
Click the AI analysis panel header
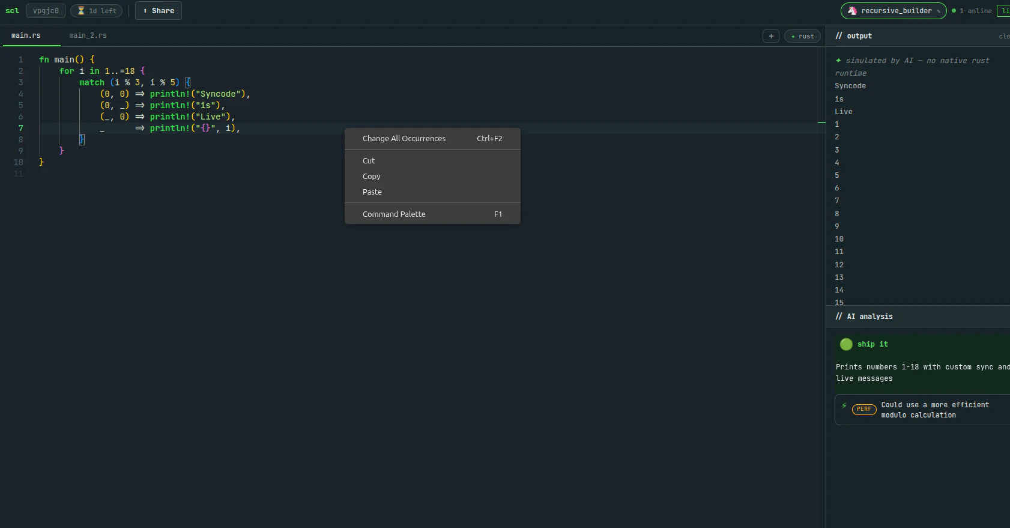918,317
